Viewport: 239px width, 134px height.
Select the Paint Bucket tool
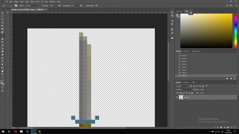tap(2, 48)
